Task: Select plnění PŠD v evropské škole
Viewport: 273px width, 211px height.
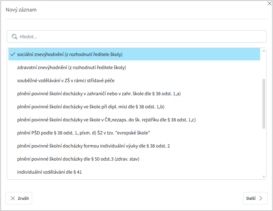Action: point(84,133)
